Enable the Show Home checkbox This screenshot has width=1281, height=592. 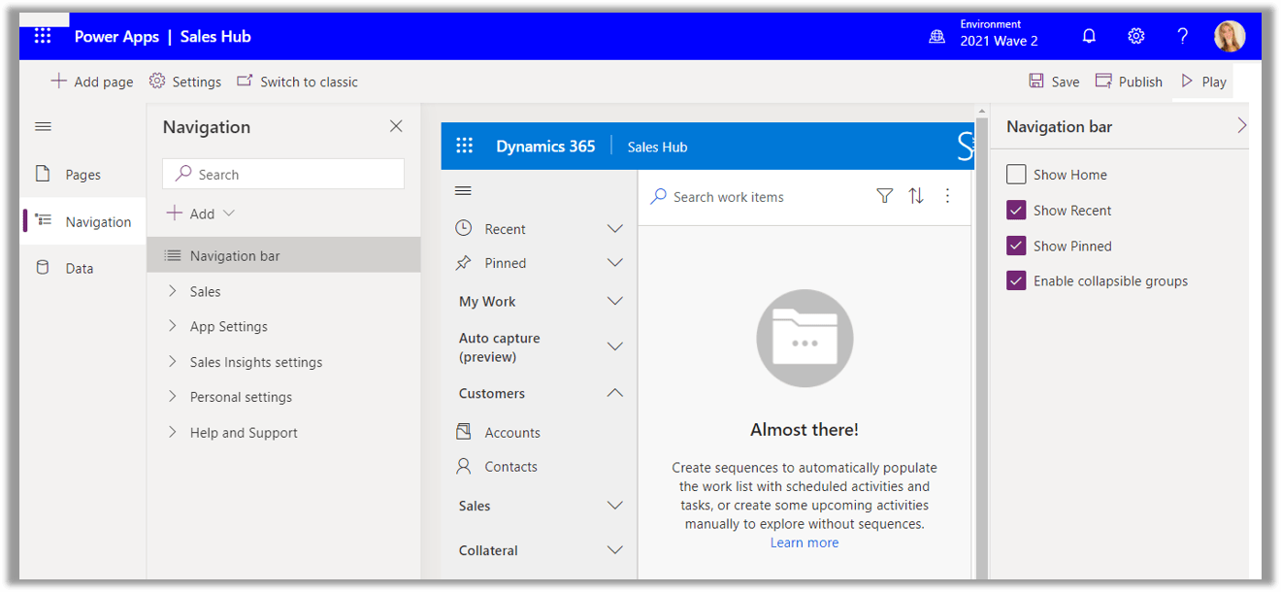pyautogui.click(x=1016, y=175)
